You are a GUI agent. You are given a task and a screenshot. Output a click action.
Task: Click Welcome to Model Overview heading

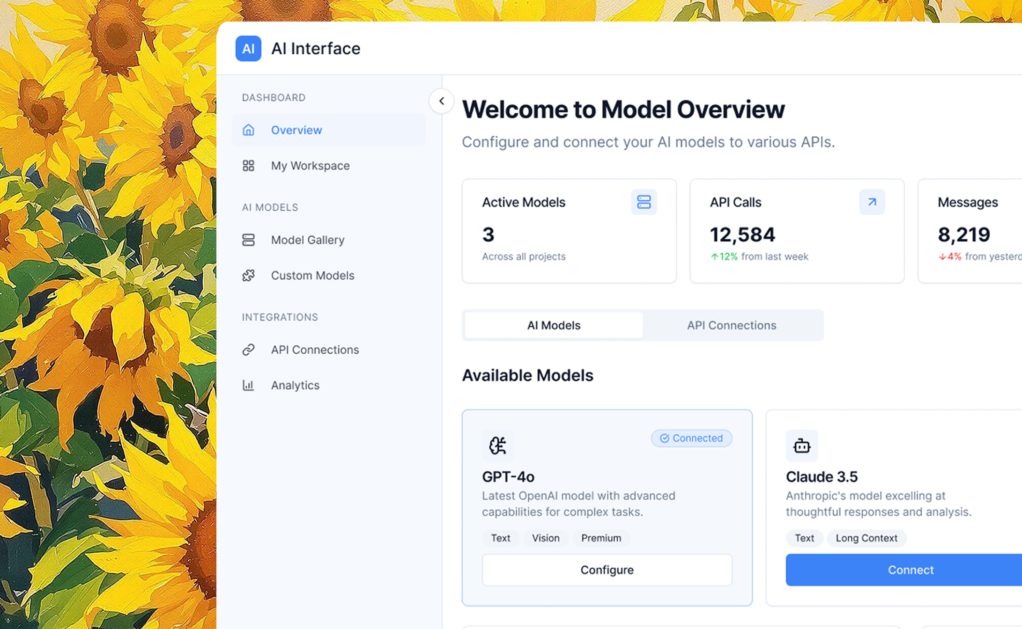(623, 110)
